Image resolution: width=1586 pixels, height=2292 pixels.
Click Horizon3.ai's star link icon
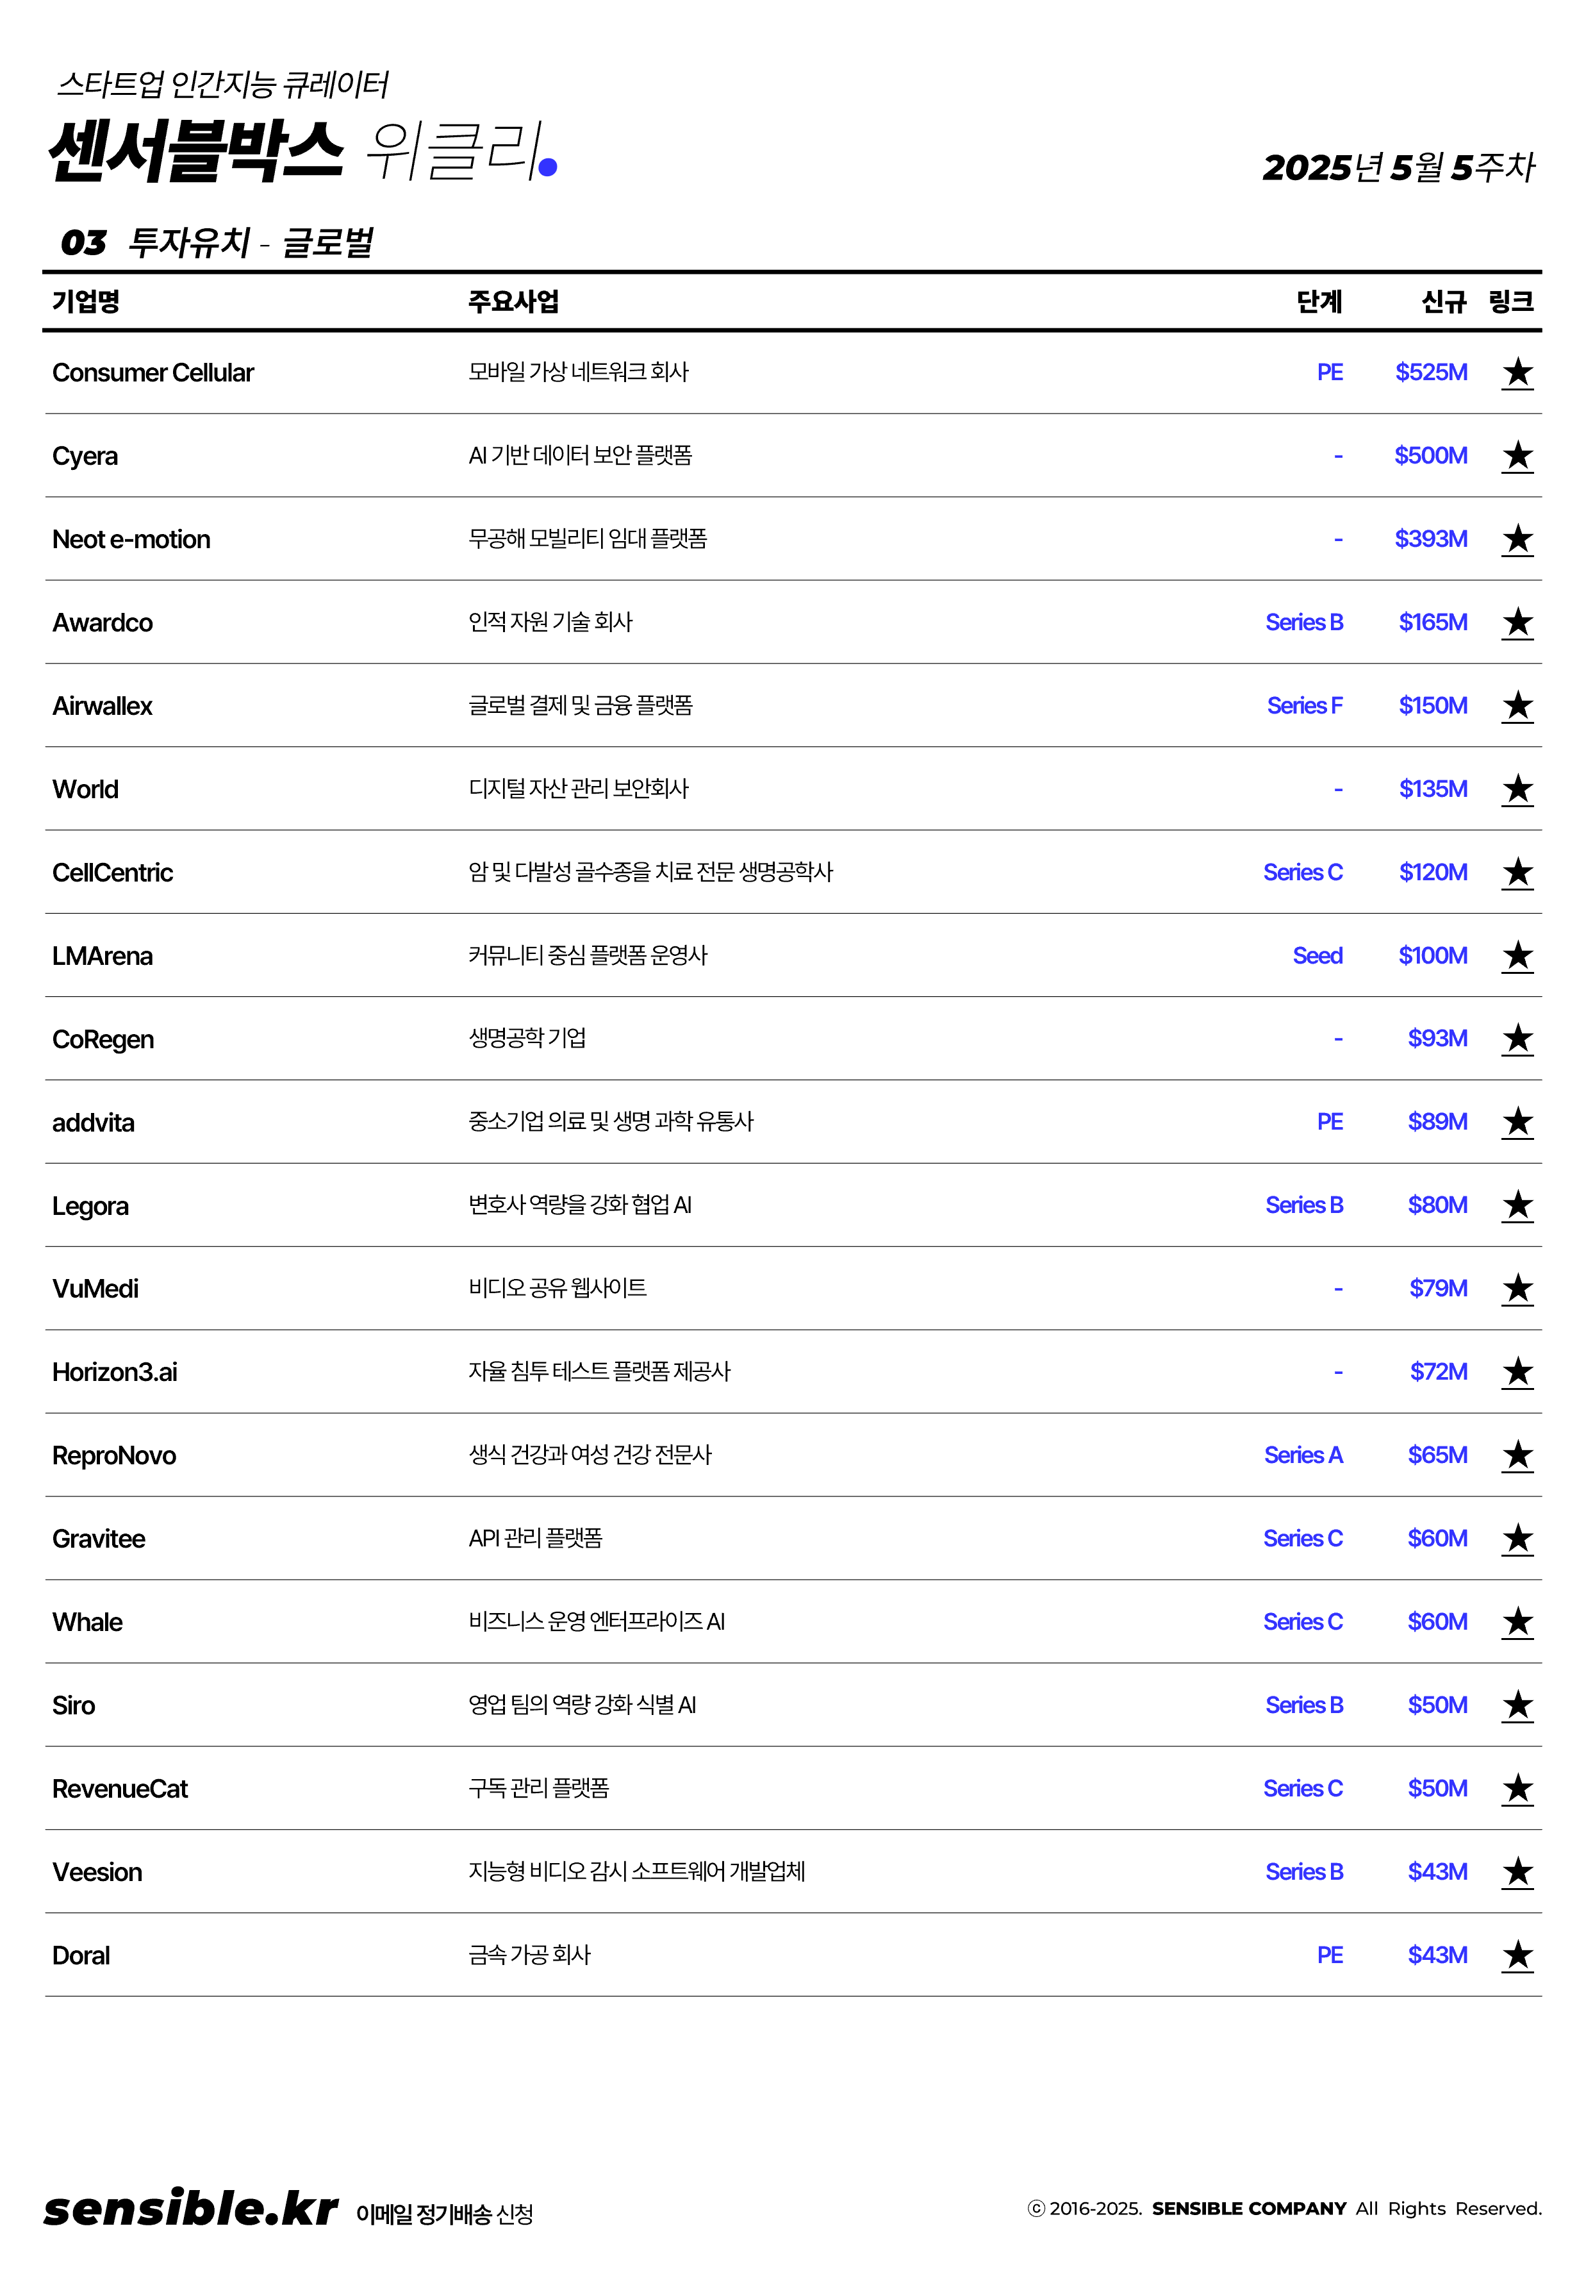pyautogui.click(x=1516, y=1373)
